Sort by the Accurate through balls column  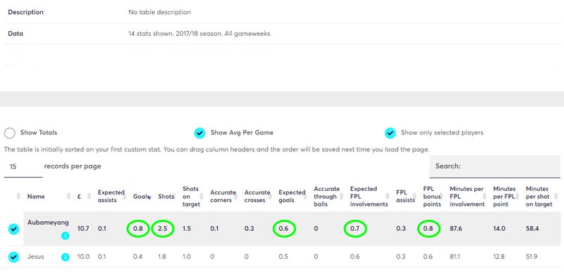click(x=326, y=197)
